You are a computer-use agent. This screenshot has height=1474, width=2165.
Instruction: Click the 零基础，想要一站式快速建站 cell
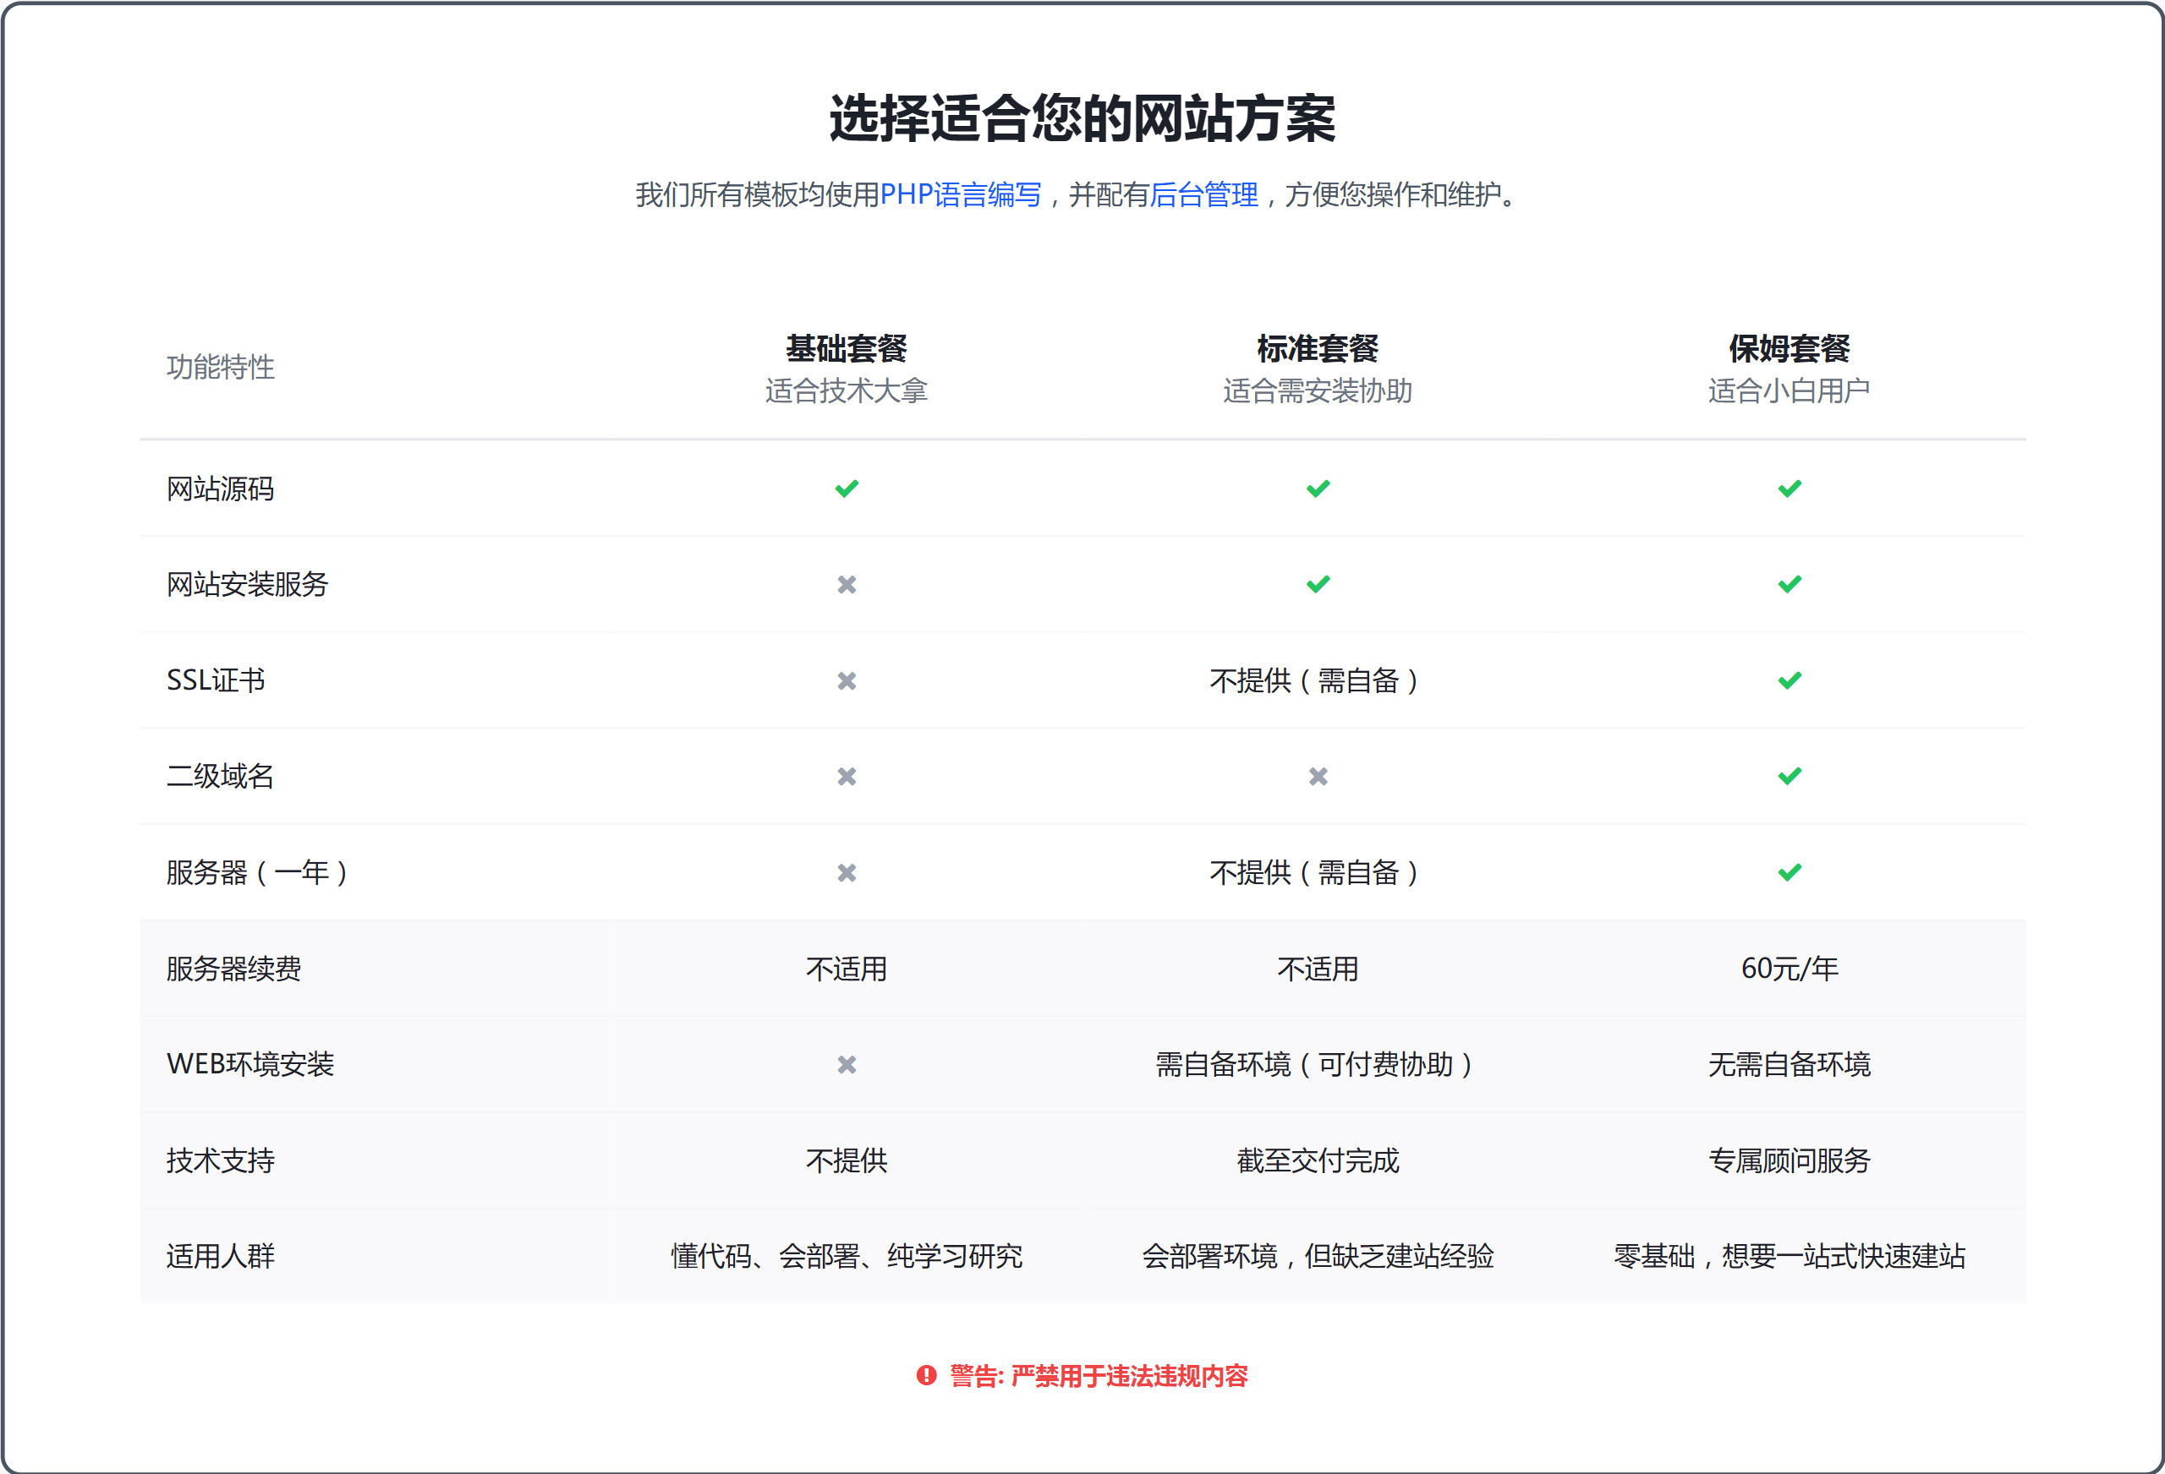(1789, 1256)
